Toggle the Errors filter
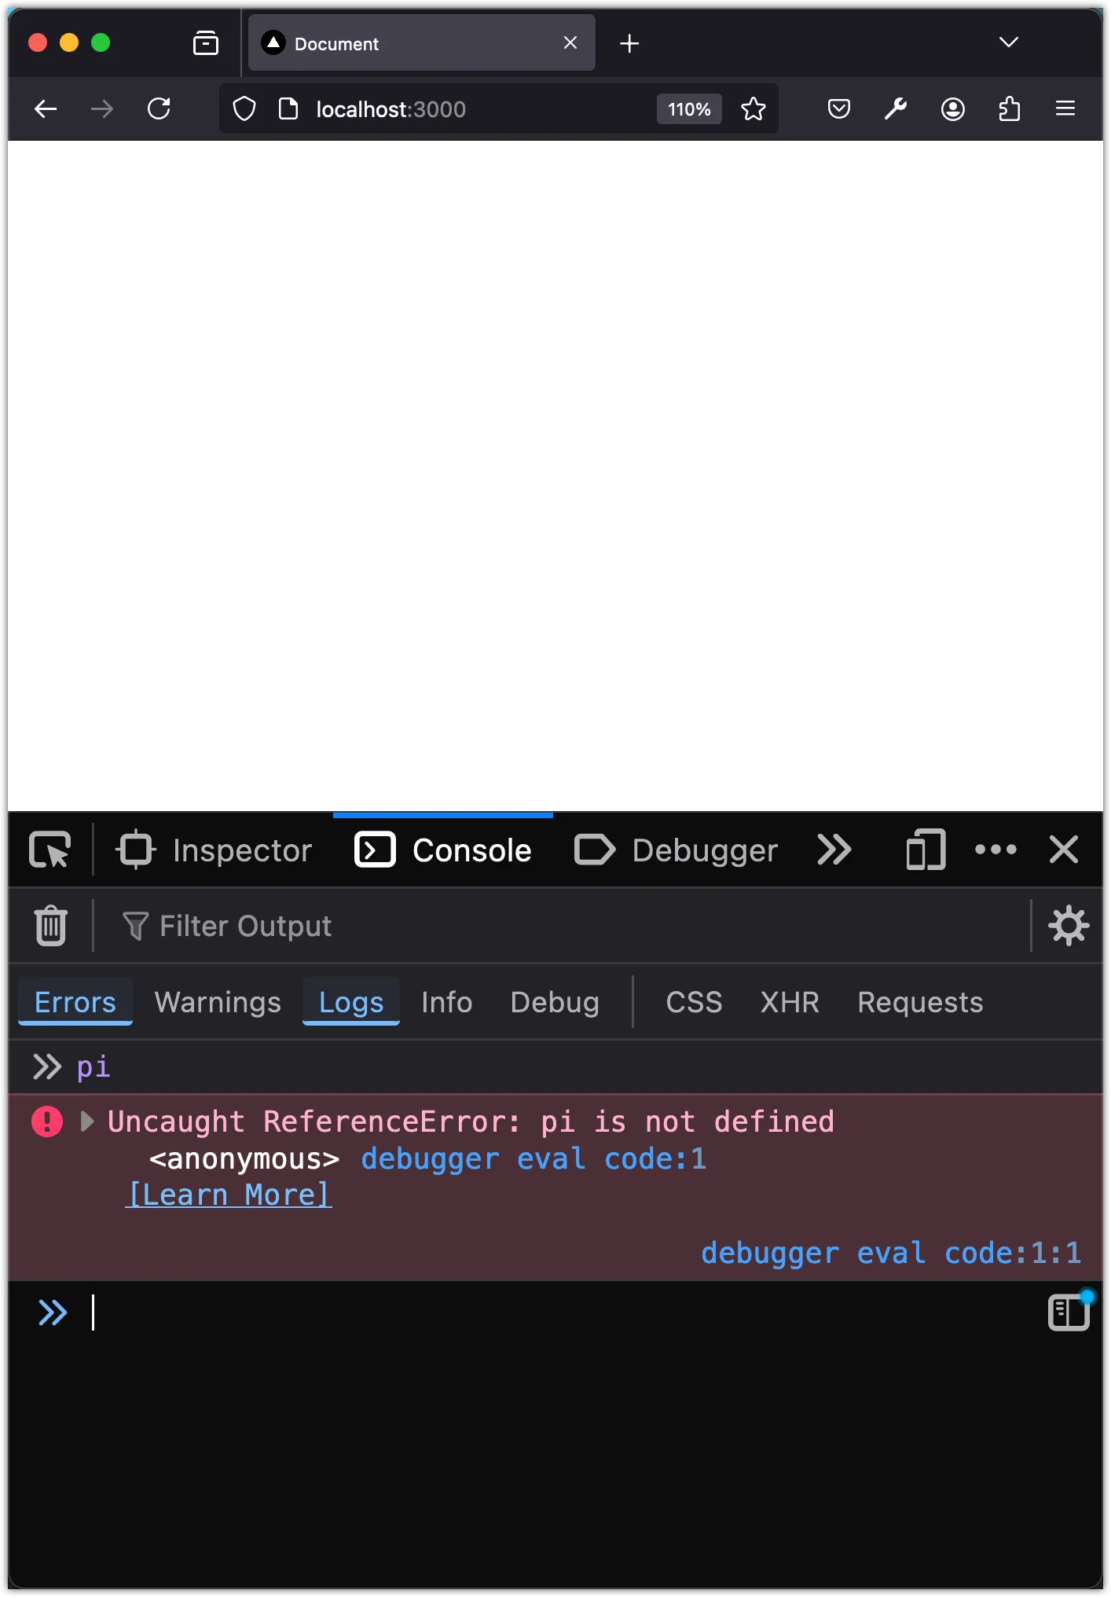This screenshot has width=1111, height=1597. click(75, 1002)
